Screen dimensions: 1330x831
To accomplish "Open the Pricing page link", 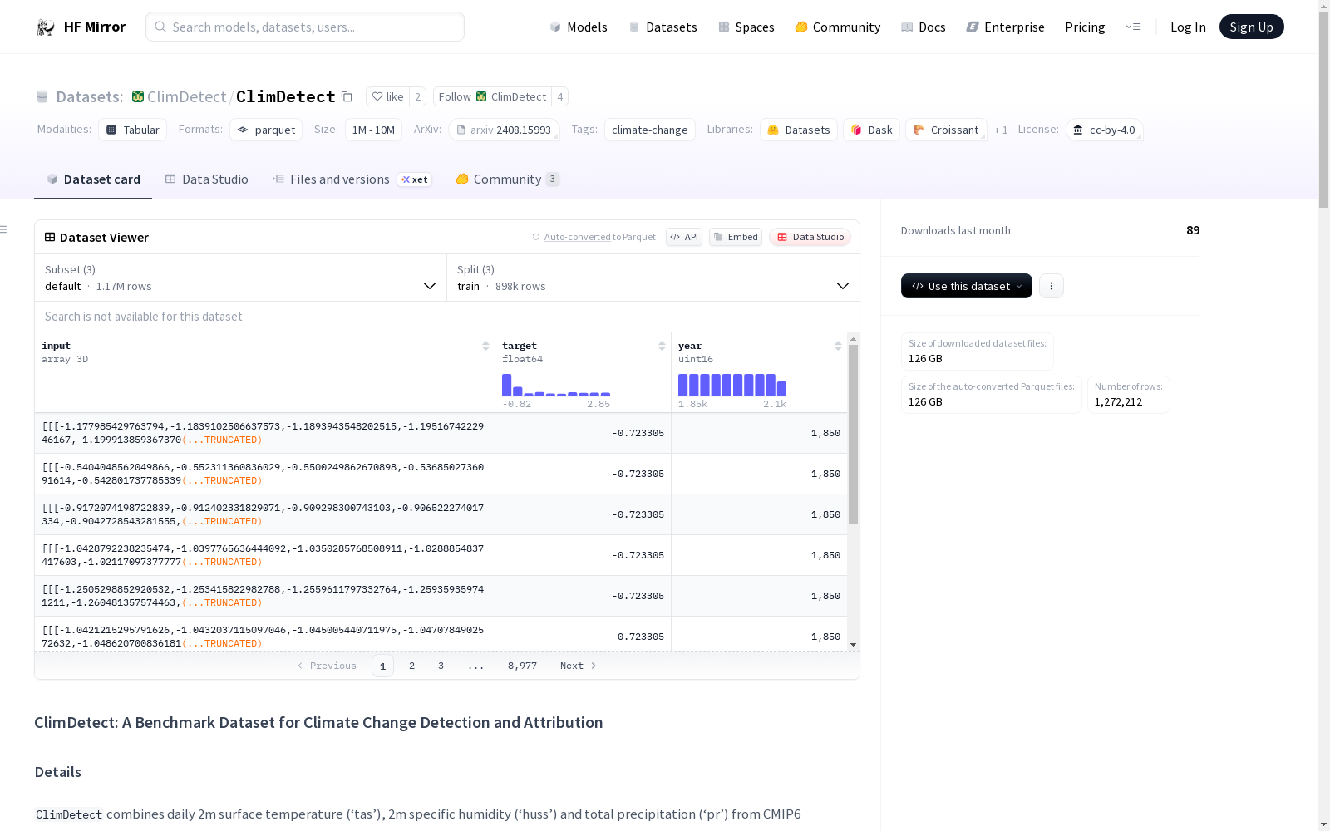I will pyautogui.click(x=1085, y=27).
